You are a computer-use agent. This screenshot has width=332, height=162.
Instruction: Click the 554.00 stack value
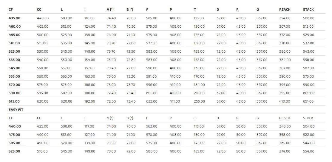coord(308,151)
